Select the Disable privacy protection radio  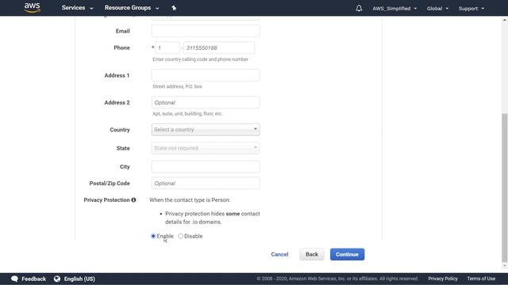[x=180, y=236]
